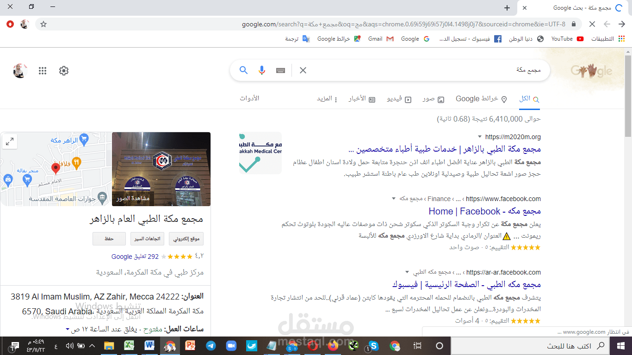Click حفظ save button
This screenshot has height=355, width=632.
tap(109, 239)
